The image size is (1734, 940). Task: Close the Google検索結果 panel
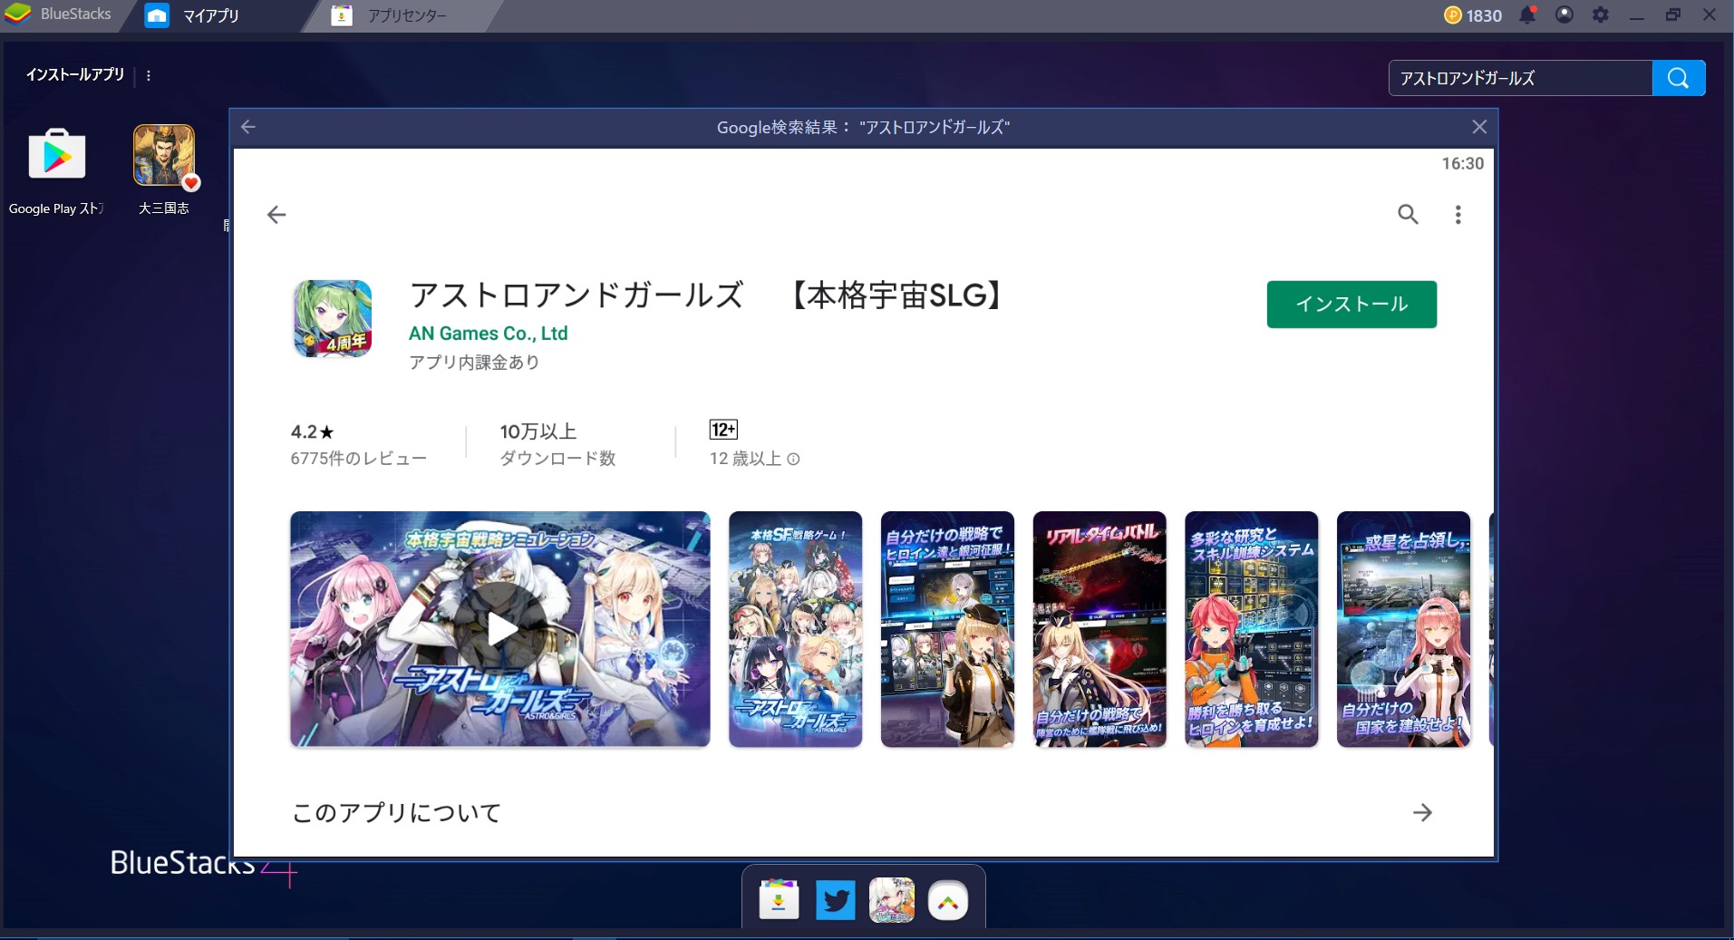1479,127
